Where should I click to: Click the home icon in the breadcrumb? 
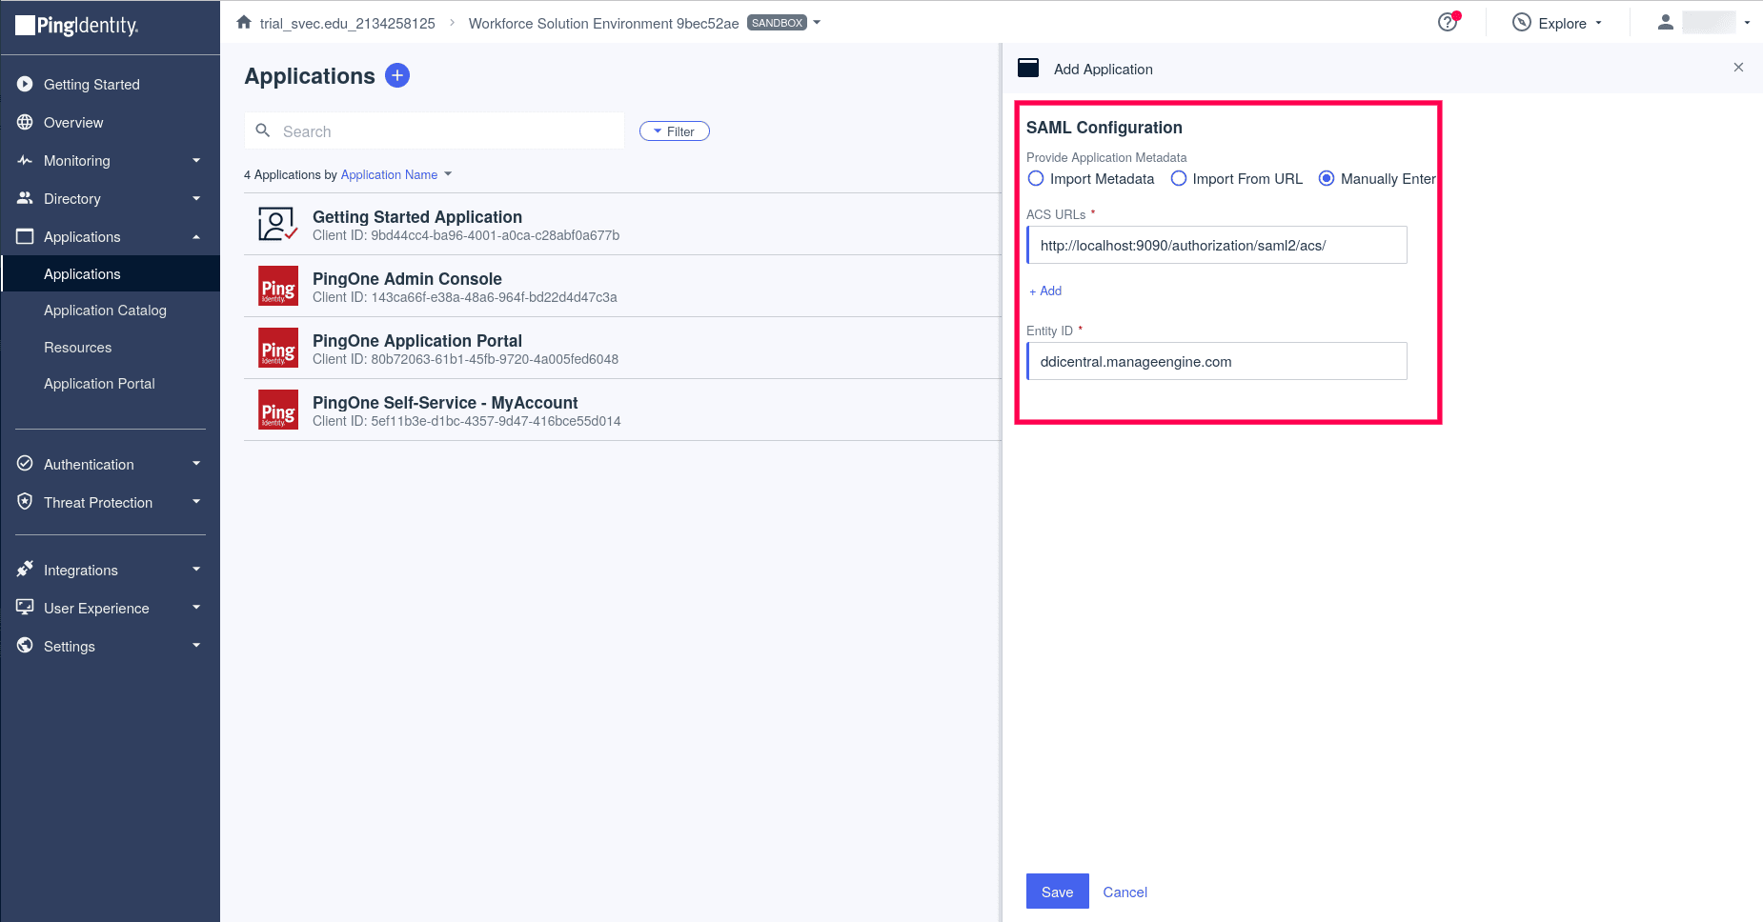tap(244, 21)
